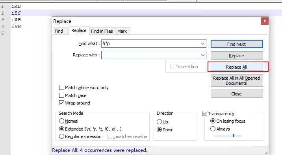
Task: Enable Match whole word only
Action: pos(61,88)
